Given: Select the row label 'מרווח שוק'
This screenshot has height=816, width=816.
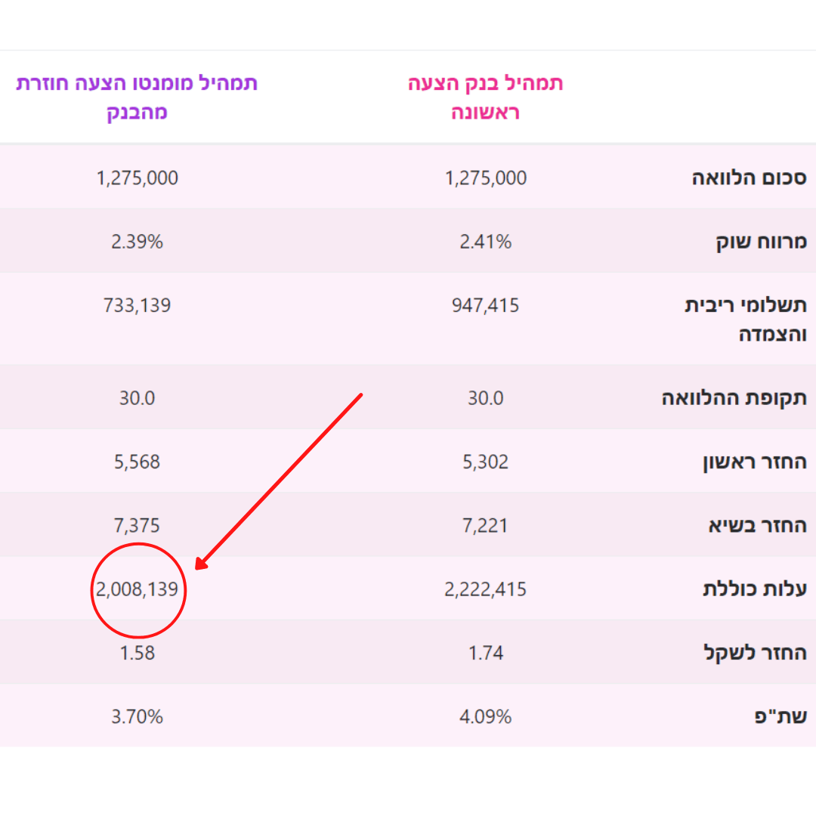Looking at the screenshot, I should (x=761, y=242).
